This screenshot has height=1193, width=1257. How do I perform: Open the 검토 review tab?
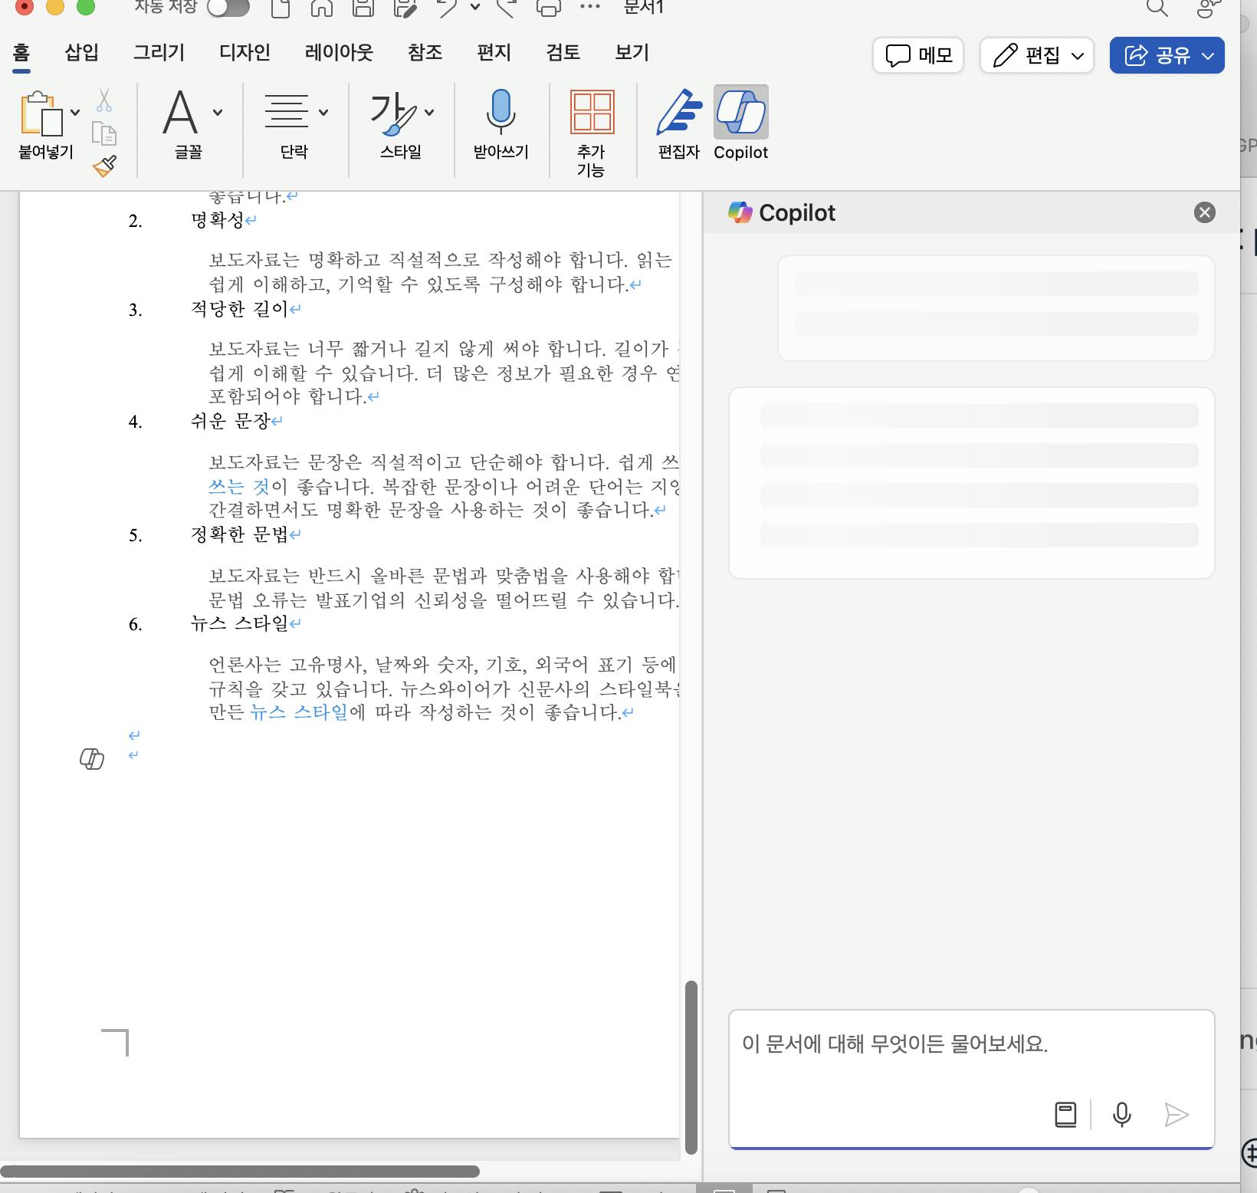(x=563, y=52)
